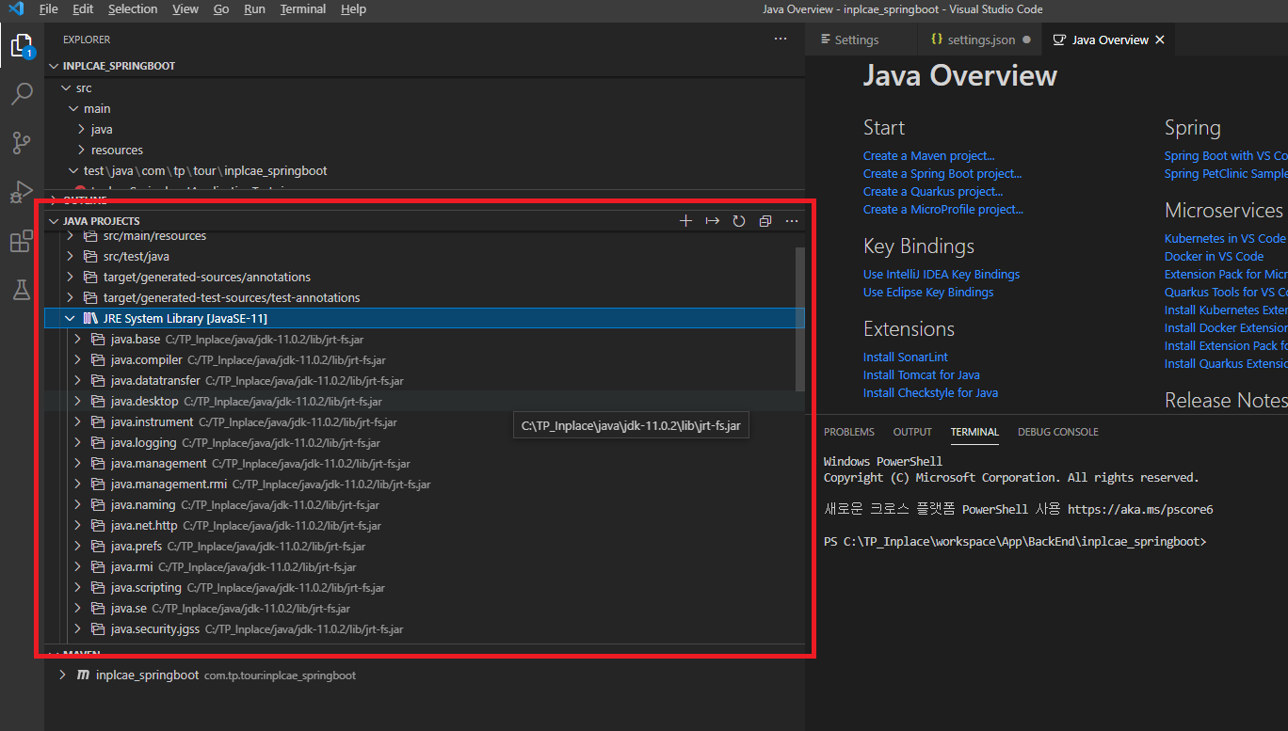1288x731 pixels.
Task: Expand the java.scripting module
Action: pyautogui.click(x=77, y=588)
